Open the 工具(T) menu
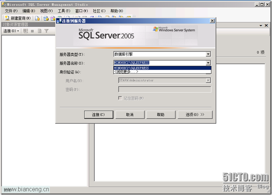Viewport: 272px width, 195px height. [64, 11]
